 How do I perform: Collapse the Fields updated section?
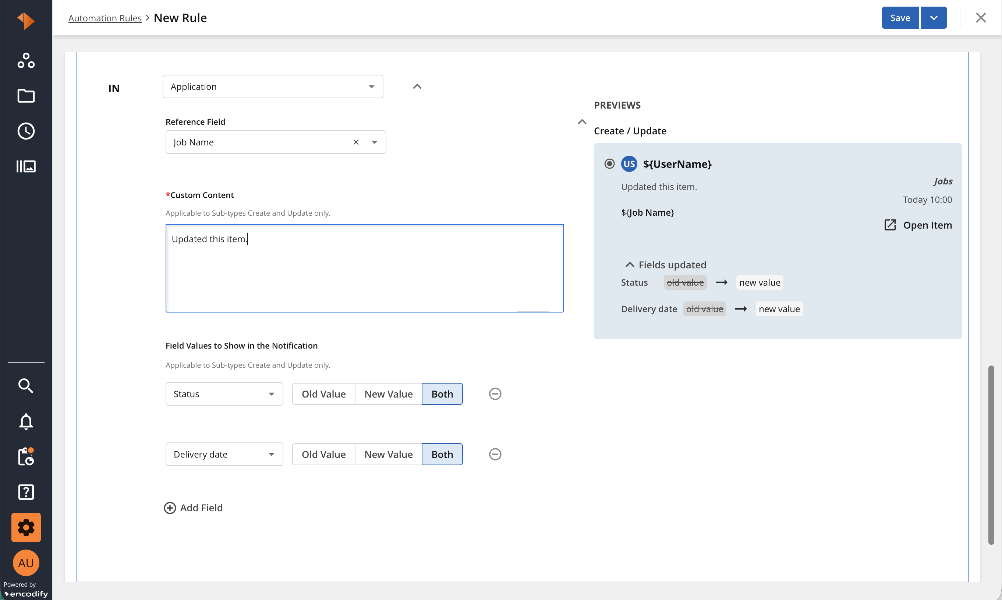[630, 265]
